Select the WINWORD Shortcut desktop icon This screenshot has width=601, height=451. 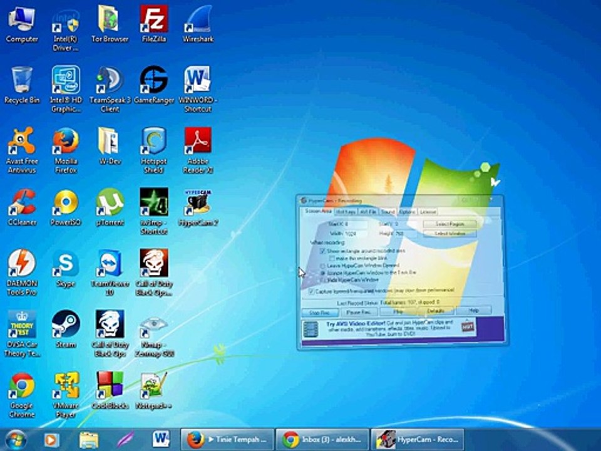coord(198,89)
